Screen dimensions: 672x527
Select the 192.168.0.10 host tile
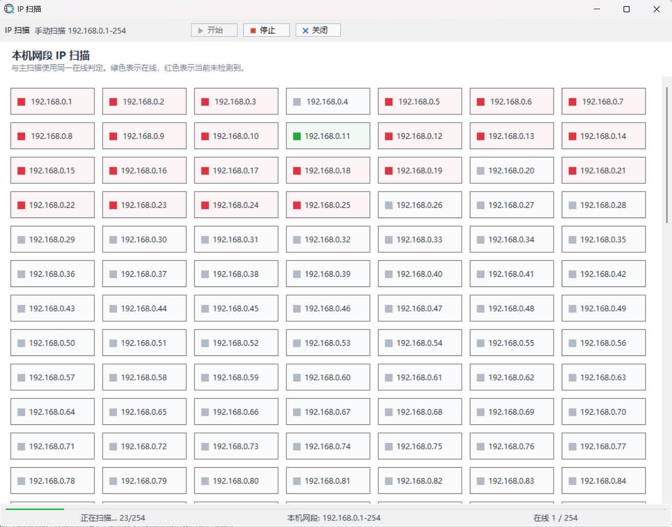pos(236,136)
